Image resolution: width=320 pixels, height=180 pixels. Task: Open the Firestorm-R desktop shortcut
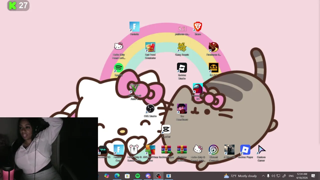(x=213, y=49)
